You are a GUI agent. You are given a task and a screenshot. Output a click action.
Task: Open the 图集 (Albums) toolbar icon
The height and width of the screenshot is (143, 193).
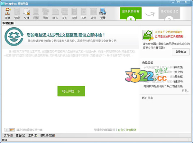[46, 13]
